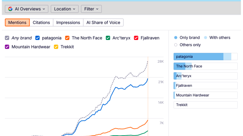This screenshot has width=243, height=136.
Task: Switch to the Impressions tab
Action: pos(68,22)
